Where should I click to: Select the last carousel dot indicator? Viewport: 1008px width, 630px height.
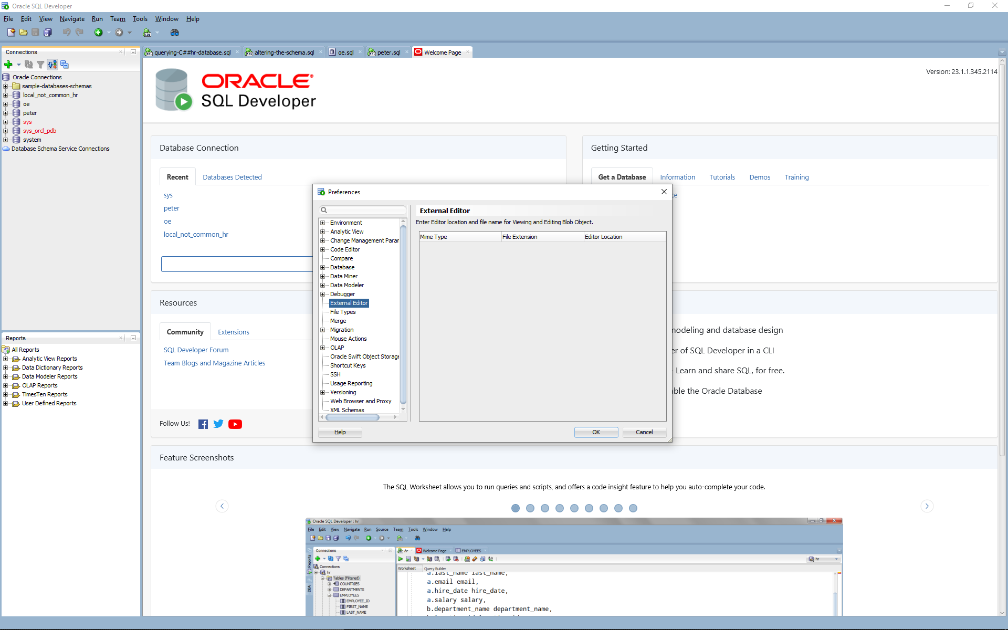pos(633,508)
